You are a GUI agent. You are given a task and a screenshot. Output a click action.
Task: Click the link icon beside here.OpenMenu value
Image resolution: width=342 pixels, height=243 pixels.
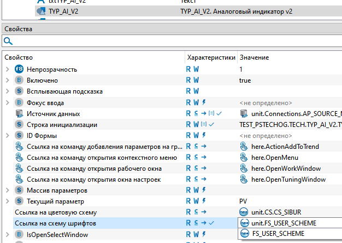(x=244, y=158)
